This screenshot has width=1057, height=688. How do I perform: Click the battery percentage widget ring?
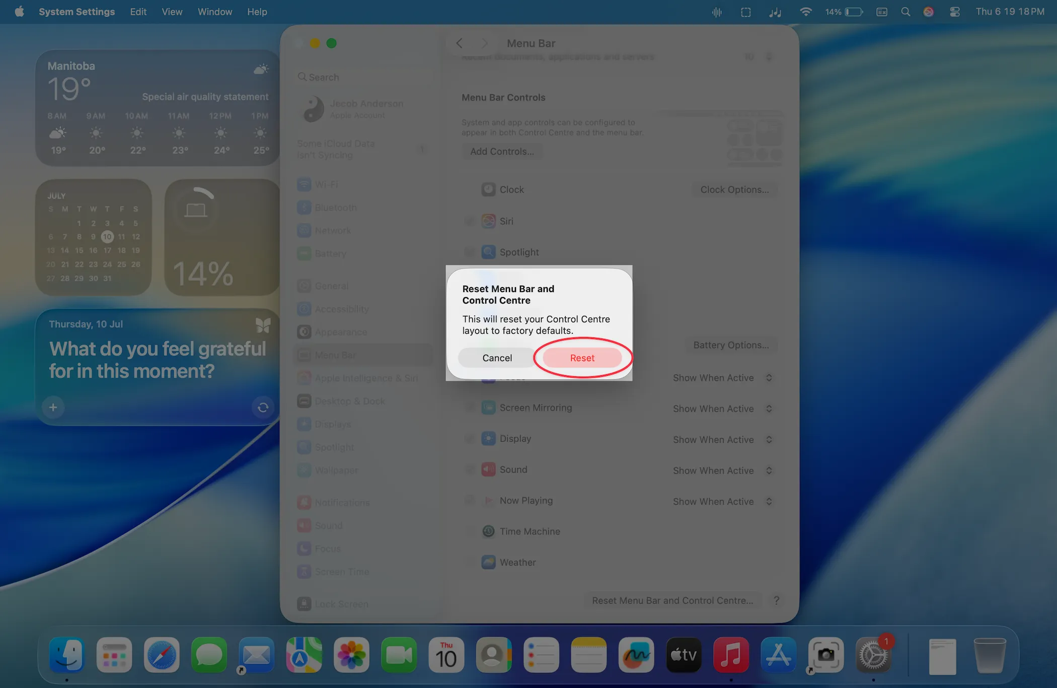tap(196, 210)
